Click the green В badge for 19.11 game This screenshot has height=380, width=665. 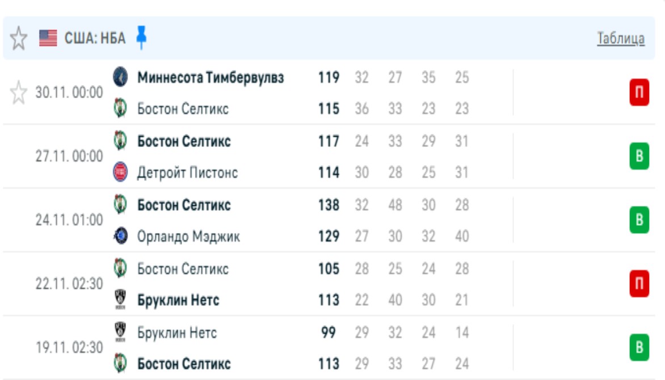639,347
